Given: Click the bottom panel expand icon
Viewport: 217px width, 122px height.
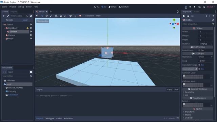Looking at the screenshot, I should [178, 118].
